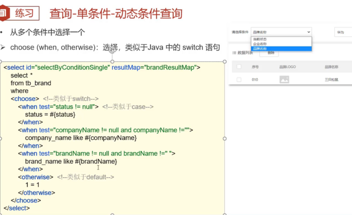Viewport: 352px width, 215px height.
Task: Click the "where" code line
Action: [x=20, y=91]
